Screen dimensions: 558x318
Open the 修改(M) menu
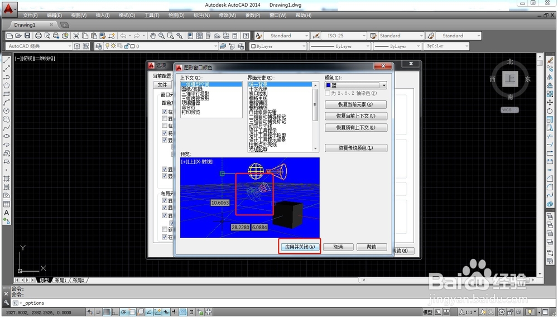228,15
